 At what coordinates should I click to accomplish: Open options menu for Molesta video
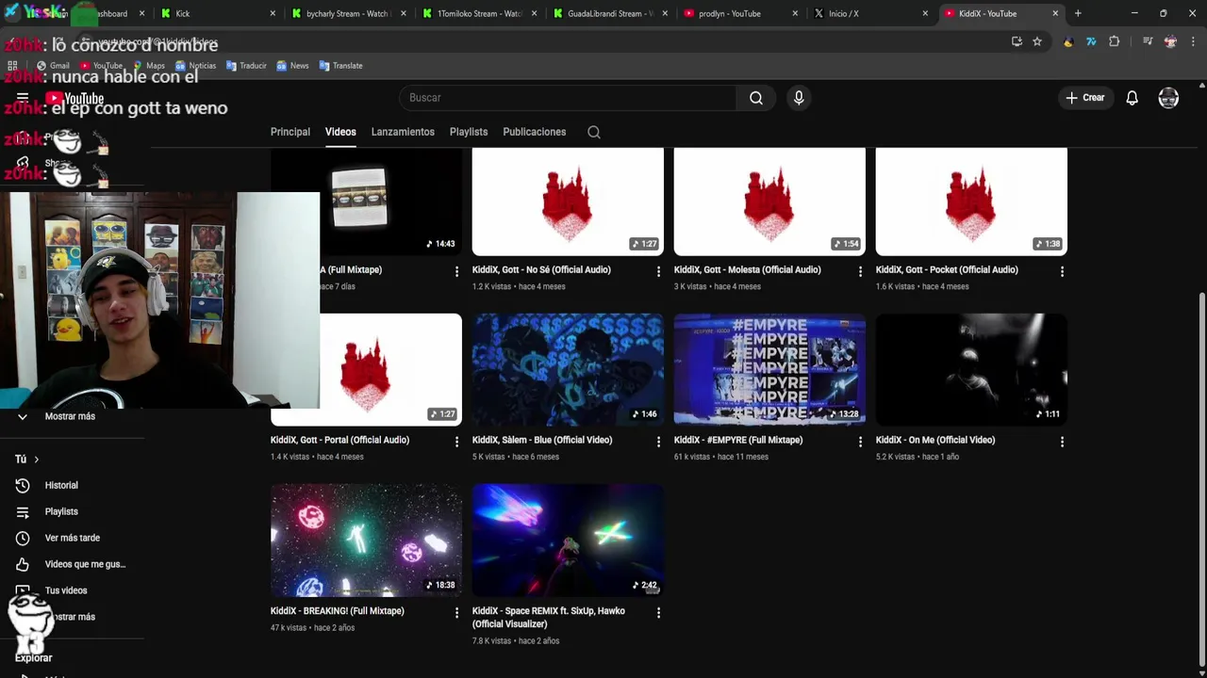[860, 271]
